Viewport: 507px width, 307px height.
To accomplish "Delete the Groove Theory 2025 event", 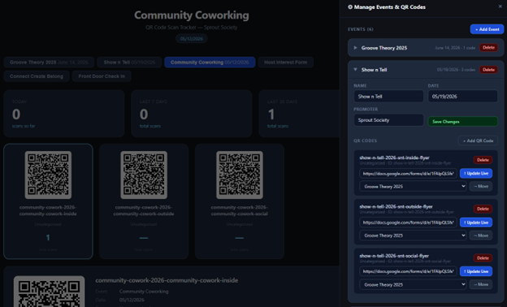I will [x=488, y=47].
